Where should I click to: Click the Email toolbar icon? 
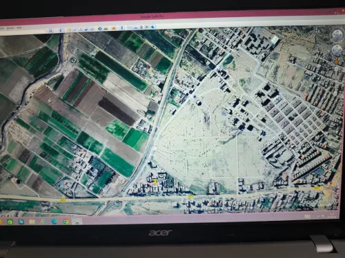(x=130, y=28)
